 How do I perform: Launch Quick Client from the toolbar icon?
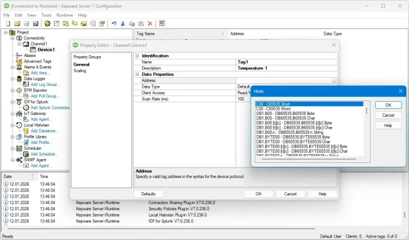(162, 23)
